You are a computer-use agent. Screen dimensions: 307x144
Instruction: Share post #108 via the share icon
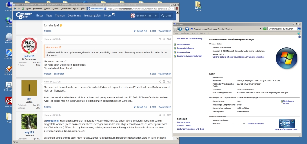click(x=160, y=115)
